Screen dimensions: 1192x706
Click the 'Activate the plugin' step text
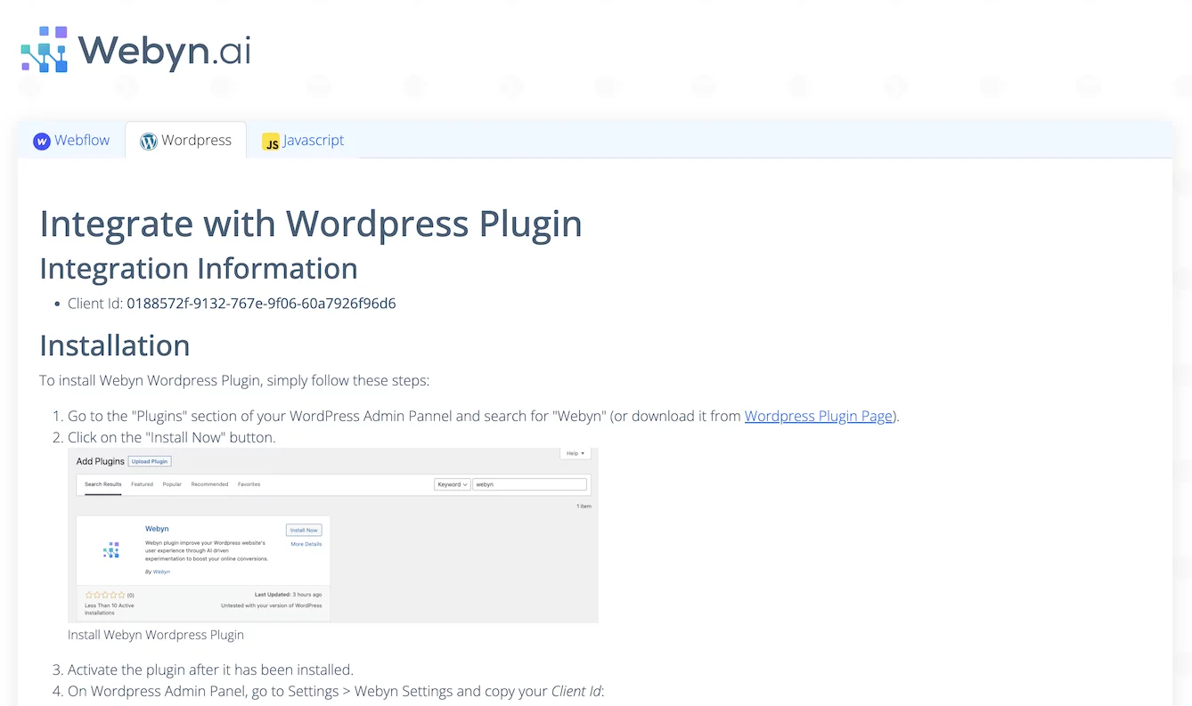pos(210,669)
